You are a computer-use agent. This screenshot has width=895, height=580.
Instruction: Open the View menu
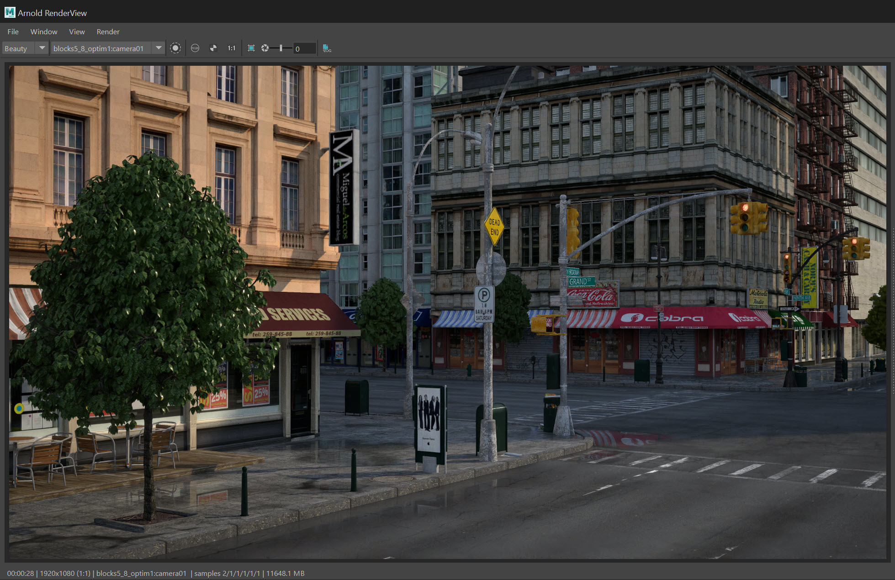[x=77, y=32]
